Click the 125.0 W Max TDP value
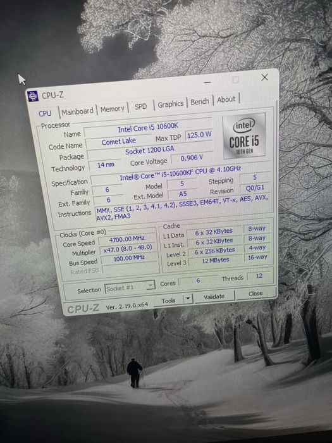This screenshot has height=443, width=332. point(199,135)
